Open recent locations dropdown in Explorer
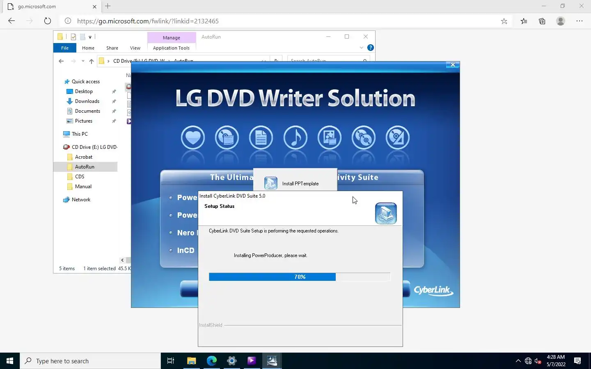Screen dimensions: 591x369 (x=83, y=61)
